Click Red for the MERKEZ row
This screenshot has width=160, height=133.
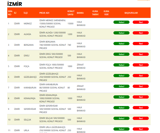click(x=141, y=22)
